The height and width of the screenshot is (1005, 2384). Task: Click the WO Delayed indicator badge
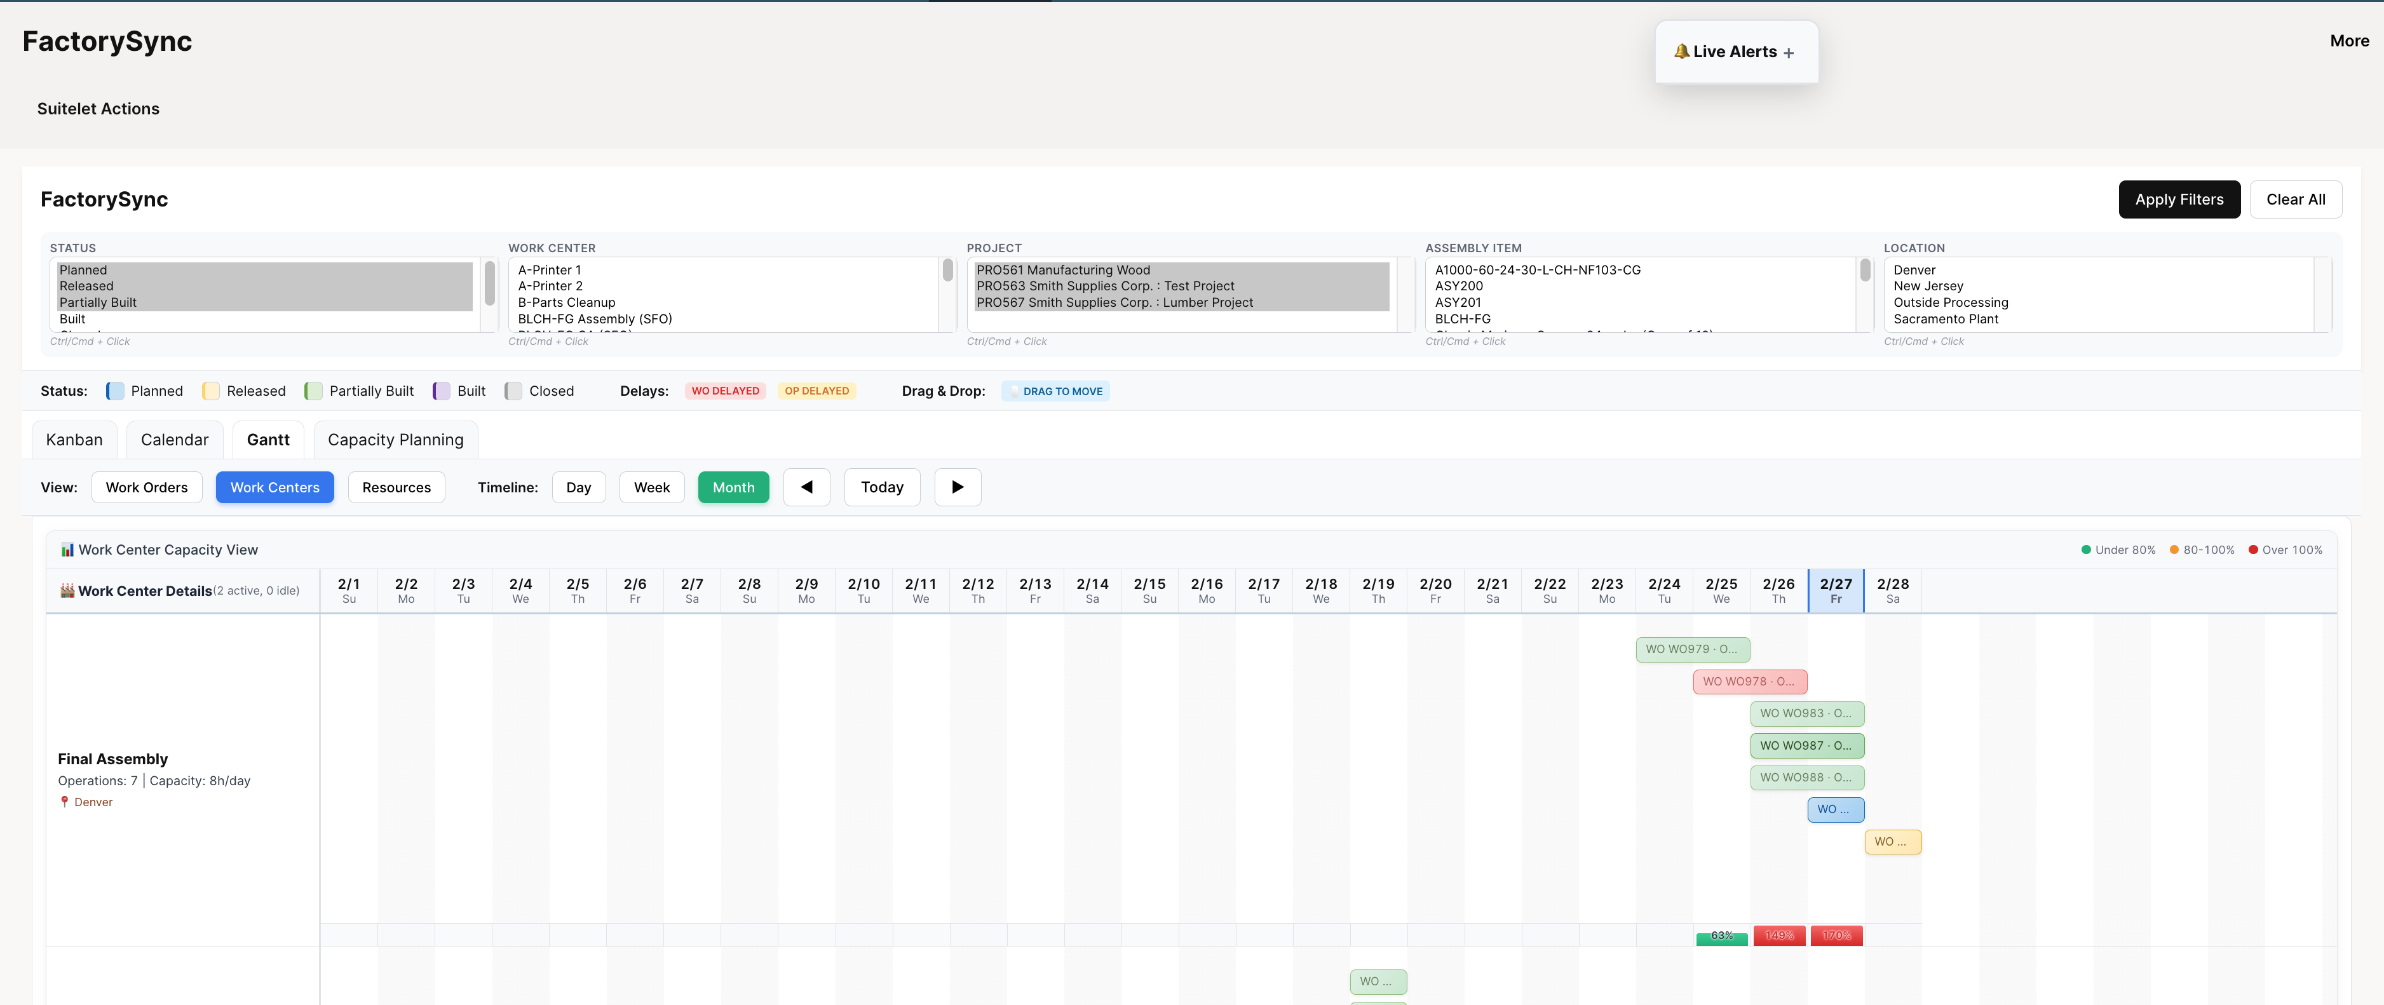[x=724, y=391]
